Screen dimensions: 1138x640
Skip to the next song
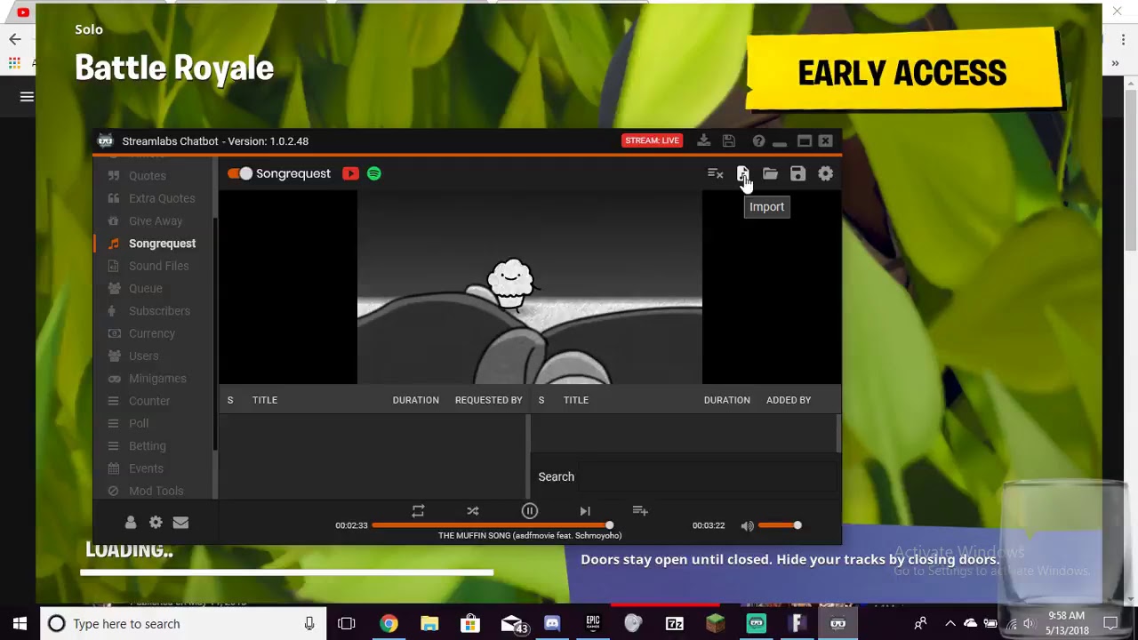pos(585,511)
